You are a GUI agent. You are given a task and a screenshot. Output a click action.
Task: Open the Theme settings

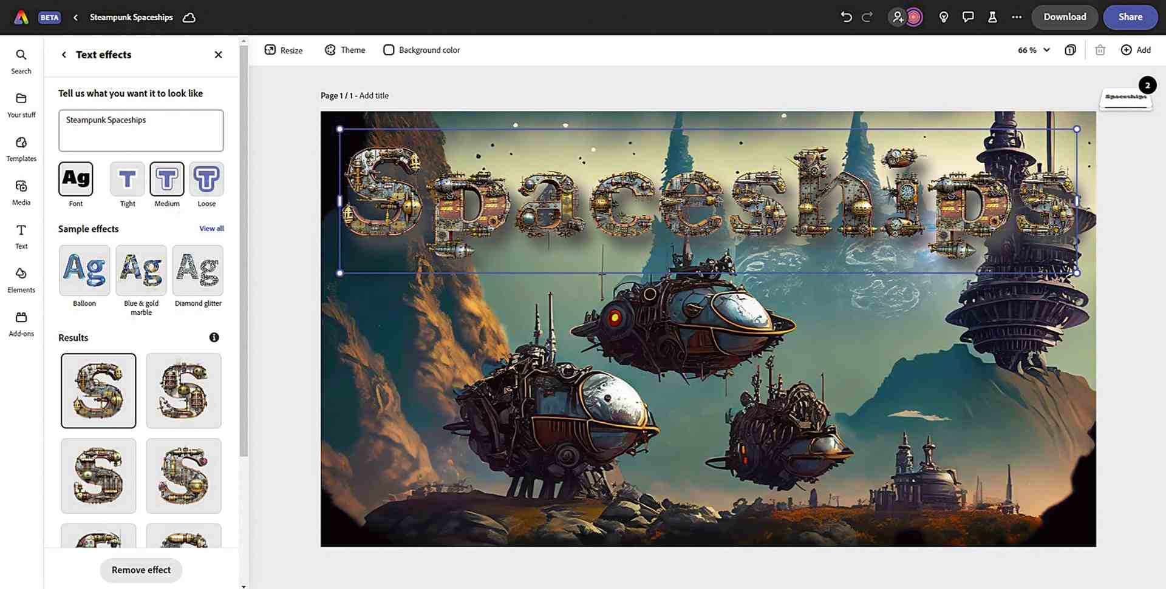point(344,50)
